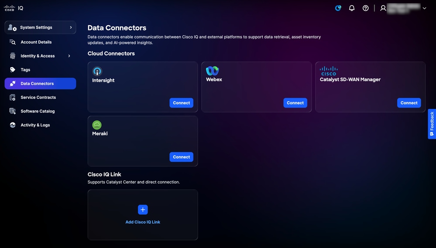Click the Data Connectors plug icon

[x=13, y=83]
